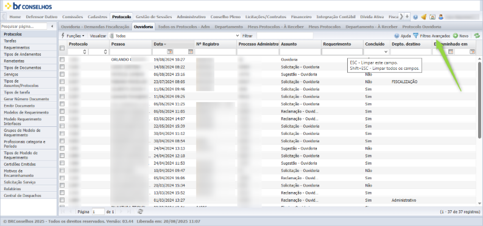Check row dated 06/08/2024 15:16

click(x=62, y=74)
